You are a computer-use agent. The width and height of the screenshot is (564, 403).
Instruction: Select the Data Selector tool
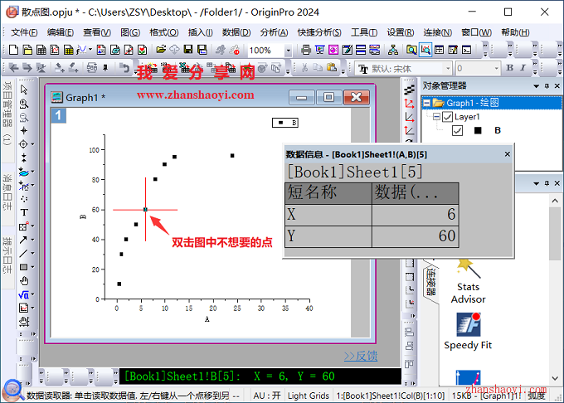point(24,158)
